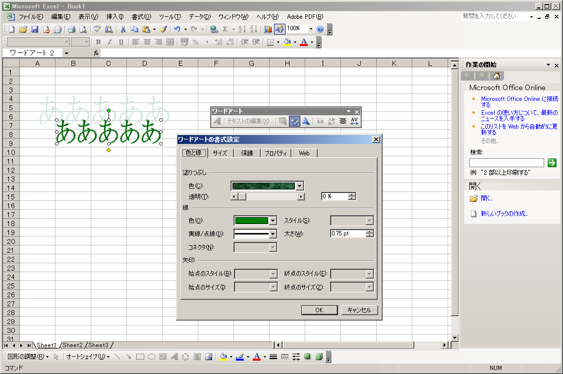
Task: Expand the zoom 100% dropdown
Action: coord(311,29)
